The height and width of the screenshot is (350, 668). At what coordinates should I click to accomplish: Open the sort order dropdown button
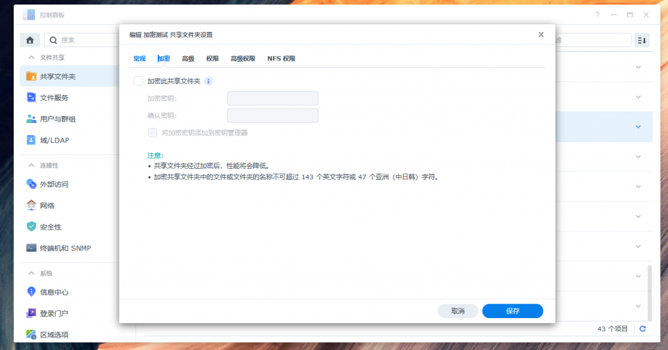(642, 40)
